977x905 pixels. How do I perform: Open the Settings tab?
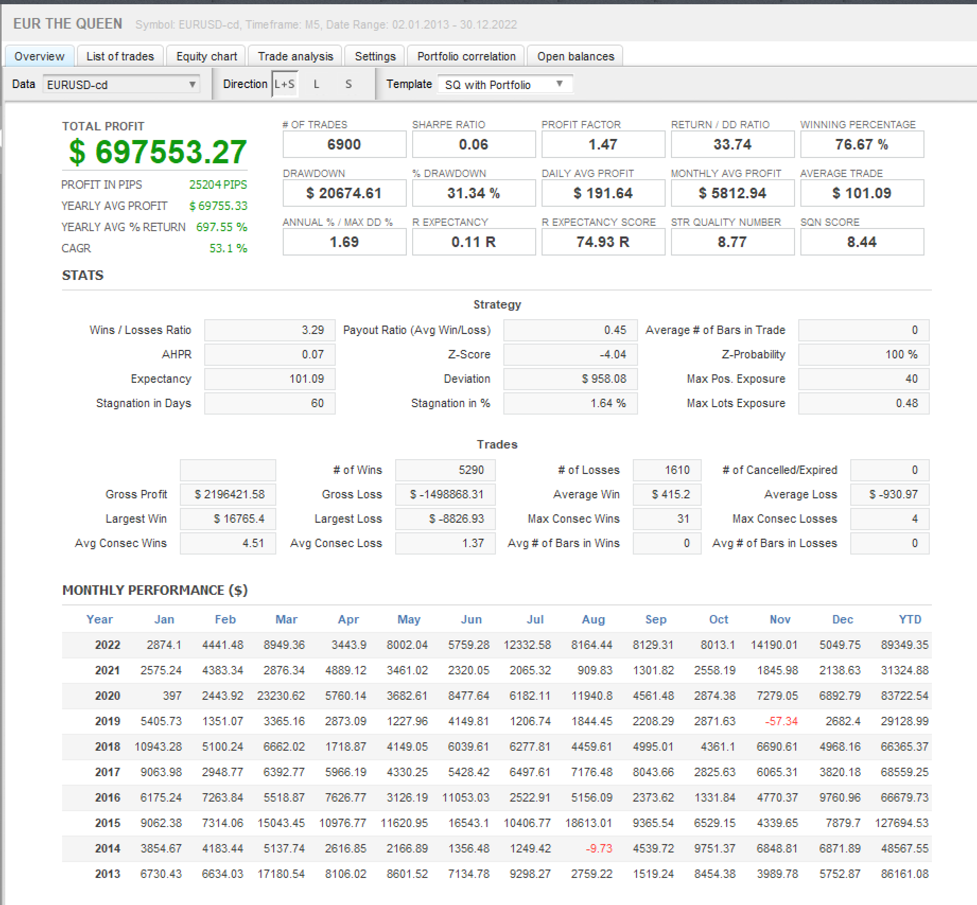pos(375,56)
